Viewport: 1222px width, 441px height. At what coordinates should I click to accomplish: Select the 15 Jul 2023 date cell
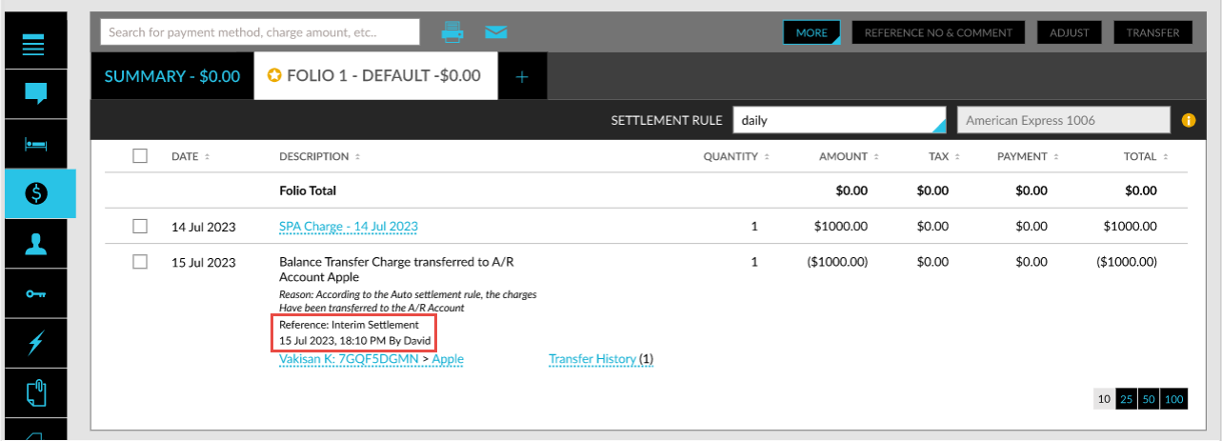204,261
